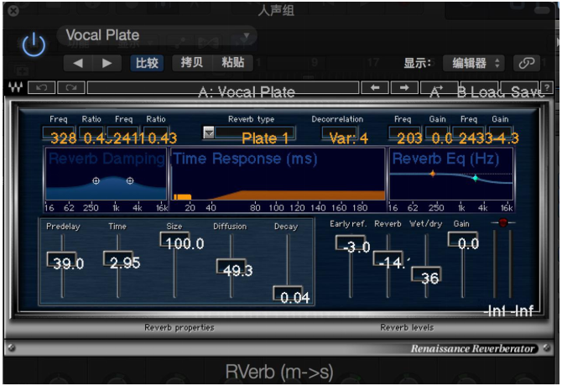This screenshot has width=562, height=386.
Task: Click the Diffusion slider handle 49.3
Action: pyautogui.click(x=232, y=267)
